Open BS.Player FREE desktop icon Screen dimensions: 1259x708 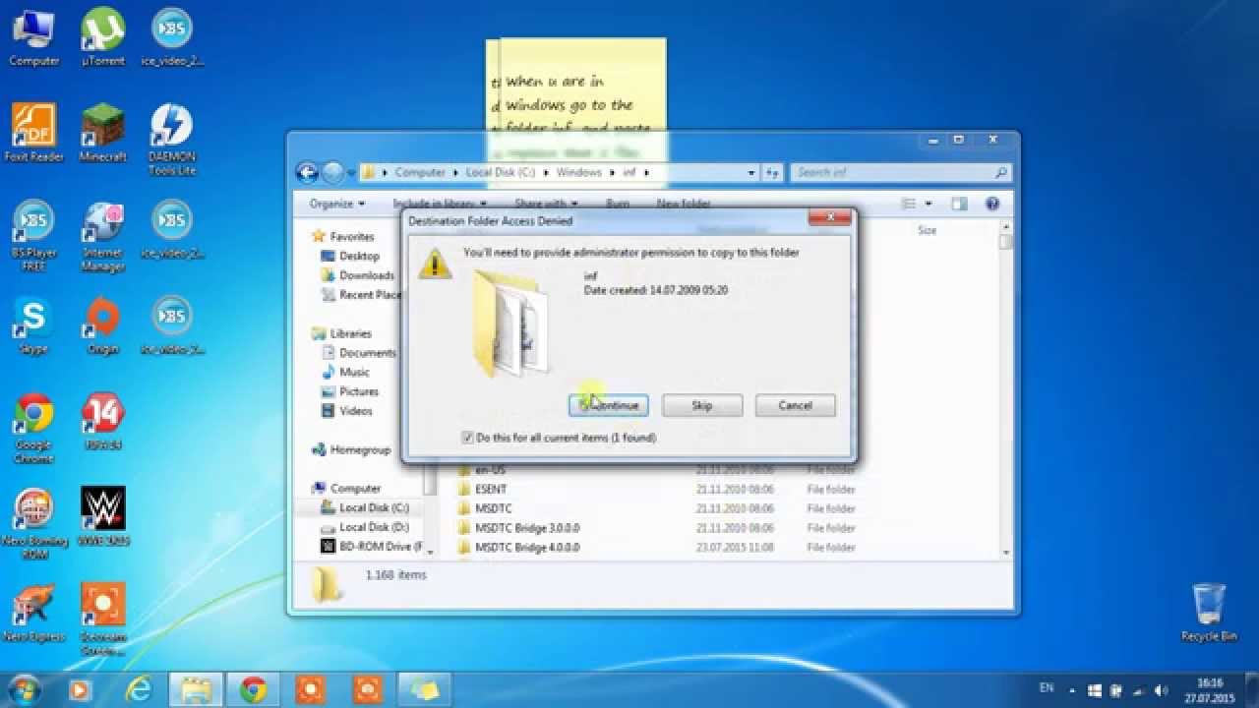click(x=34, y=236)
